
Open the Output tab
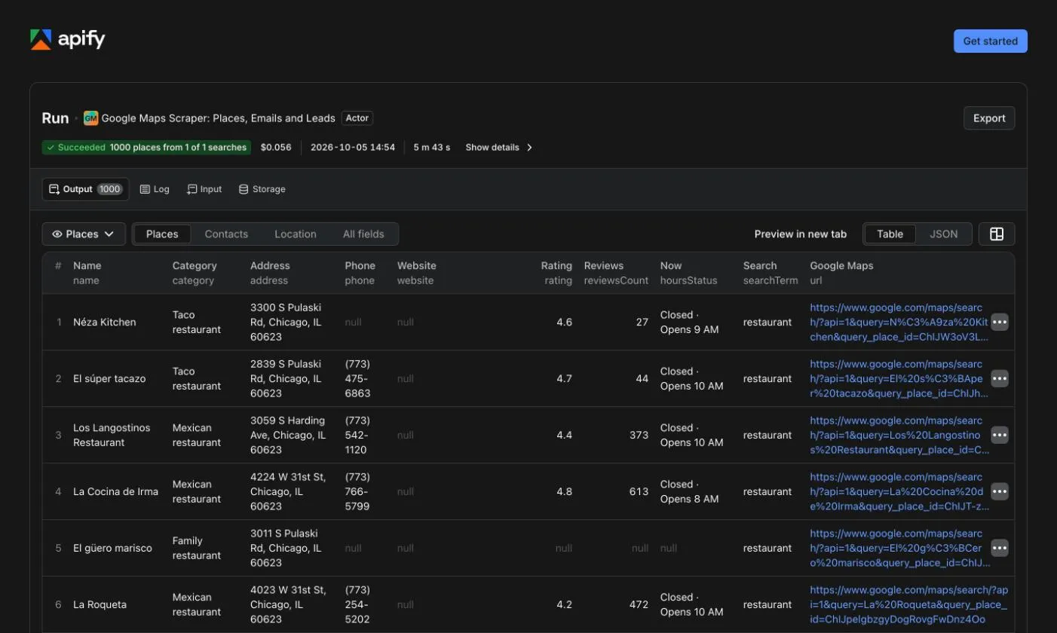(85, 189)
